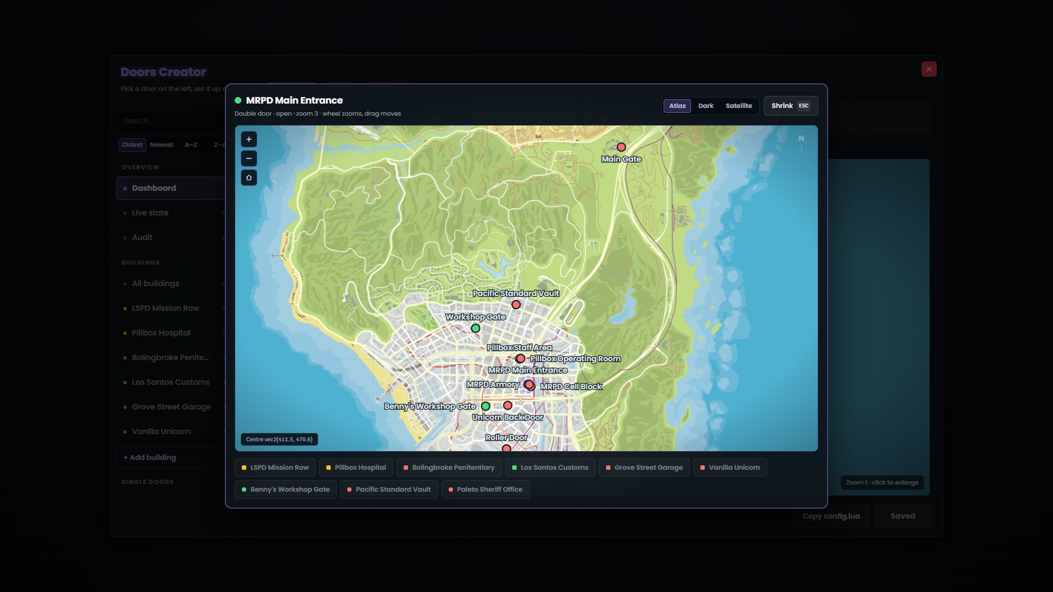The height and width of the screenshot is (592, 1053).
Task: Reset map view with the home icon
Action: (249, 178)
